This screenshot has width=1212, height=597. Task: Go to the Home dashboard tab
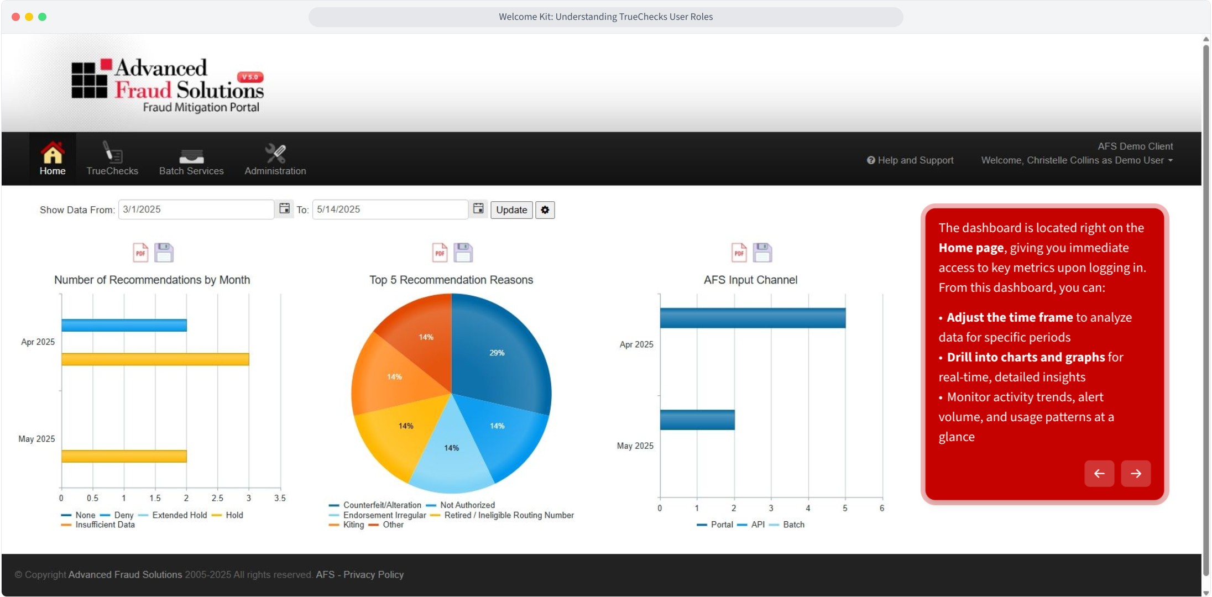point(53,159)
